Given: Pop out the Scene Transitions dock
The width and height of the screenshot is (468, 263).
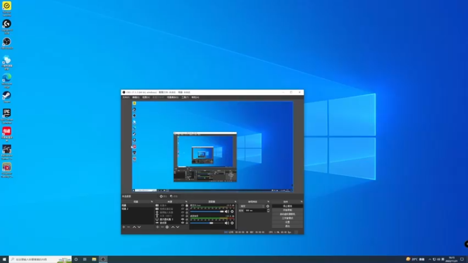Looking at the screenshot, I should point(269,202).
